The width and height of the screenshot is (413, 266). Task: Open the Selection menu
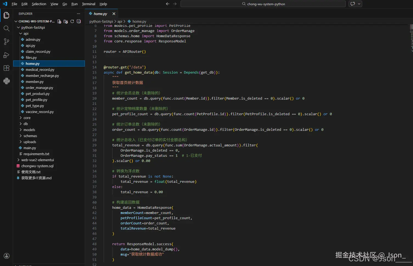pyautogui.click(x=39, y=4)
